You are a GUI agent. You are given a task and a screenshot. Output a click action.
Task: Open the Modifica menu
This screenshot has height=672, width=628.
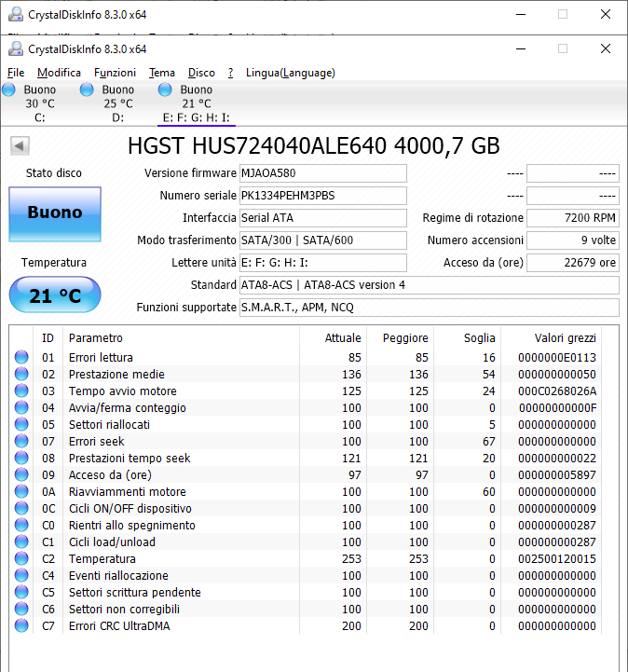pos(59,73)
